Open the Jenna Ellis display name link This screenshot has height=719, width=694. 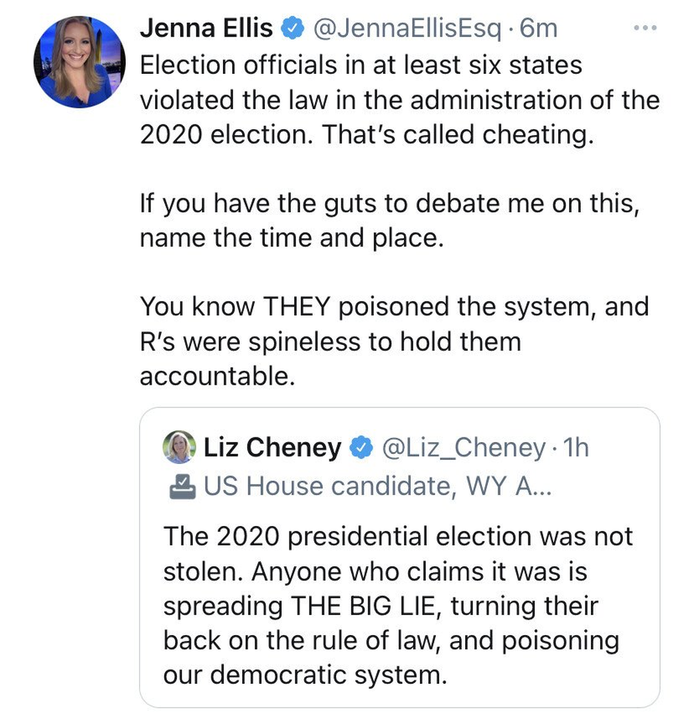pos(206,29)
